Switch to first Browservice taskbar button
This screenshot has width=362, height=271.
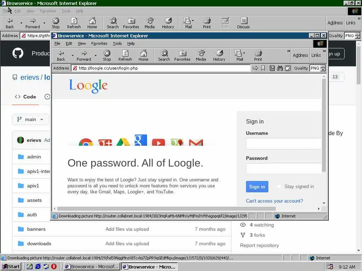pyautogui.click(x=92, y=267)
